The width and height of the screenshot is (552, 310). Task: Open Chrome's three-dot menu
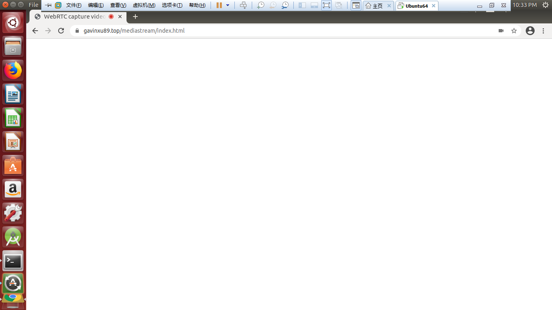pos(544,31)
